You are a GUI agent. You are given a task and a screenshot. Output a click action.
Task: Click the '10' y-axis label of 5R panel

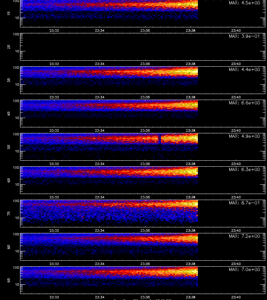(x=17, y=151)
